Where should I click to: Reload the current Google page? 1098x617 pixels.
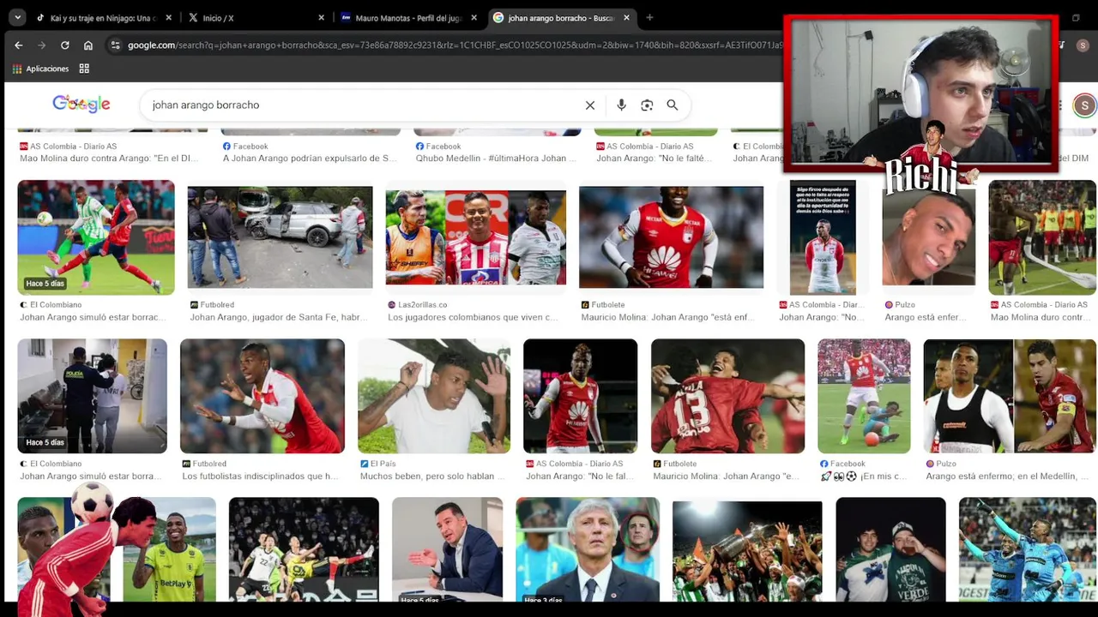[64, 45]
